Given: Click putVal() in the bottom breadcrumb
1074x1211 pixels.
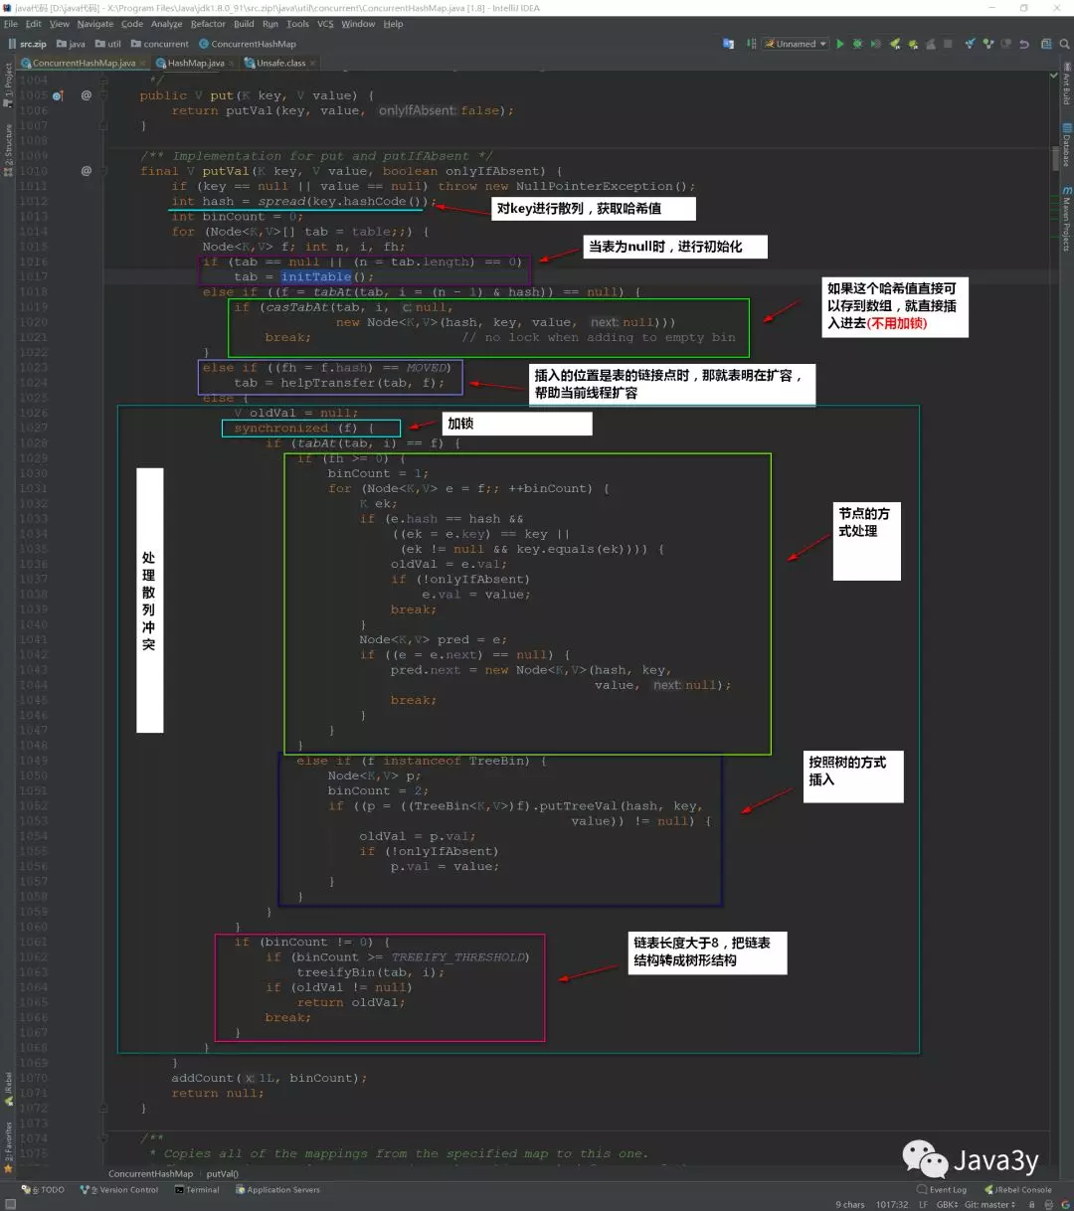Looking at the screenshot, I should (x=222, y=1173).
